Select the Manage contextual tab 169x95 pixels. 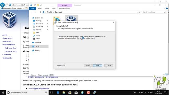click(65, 5)
